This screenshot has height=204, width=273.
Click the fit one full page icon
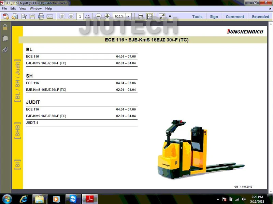coord(149,16)
